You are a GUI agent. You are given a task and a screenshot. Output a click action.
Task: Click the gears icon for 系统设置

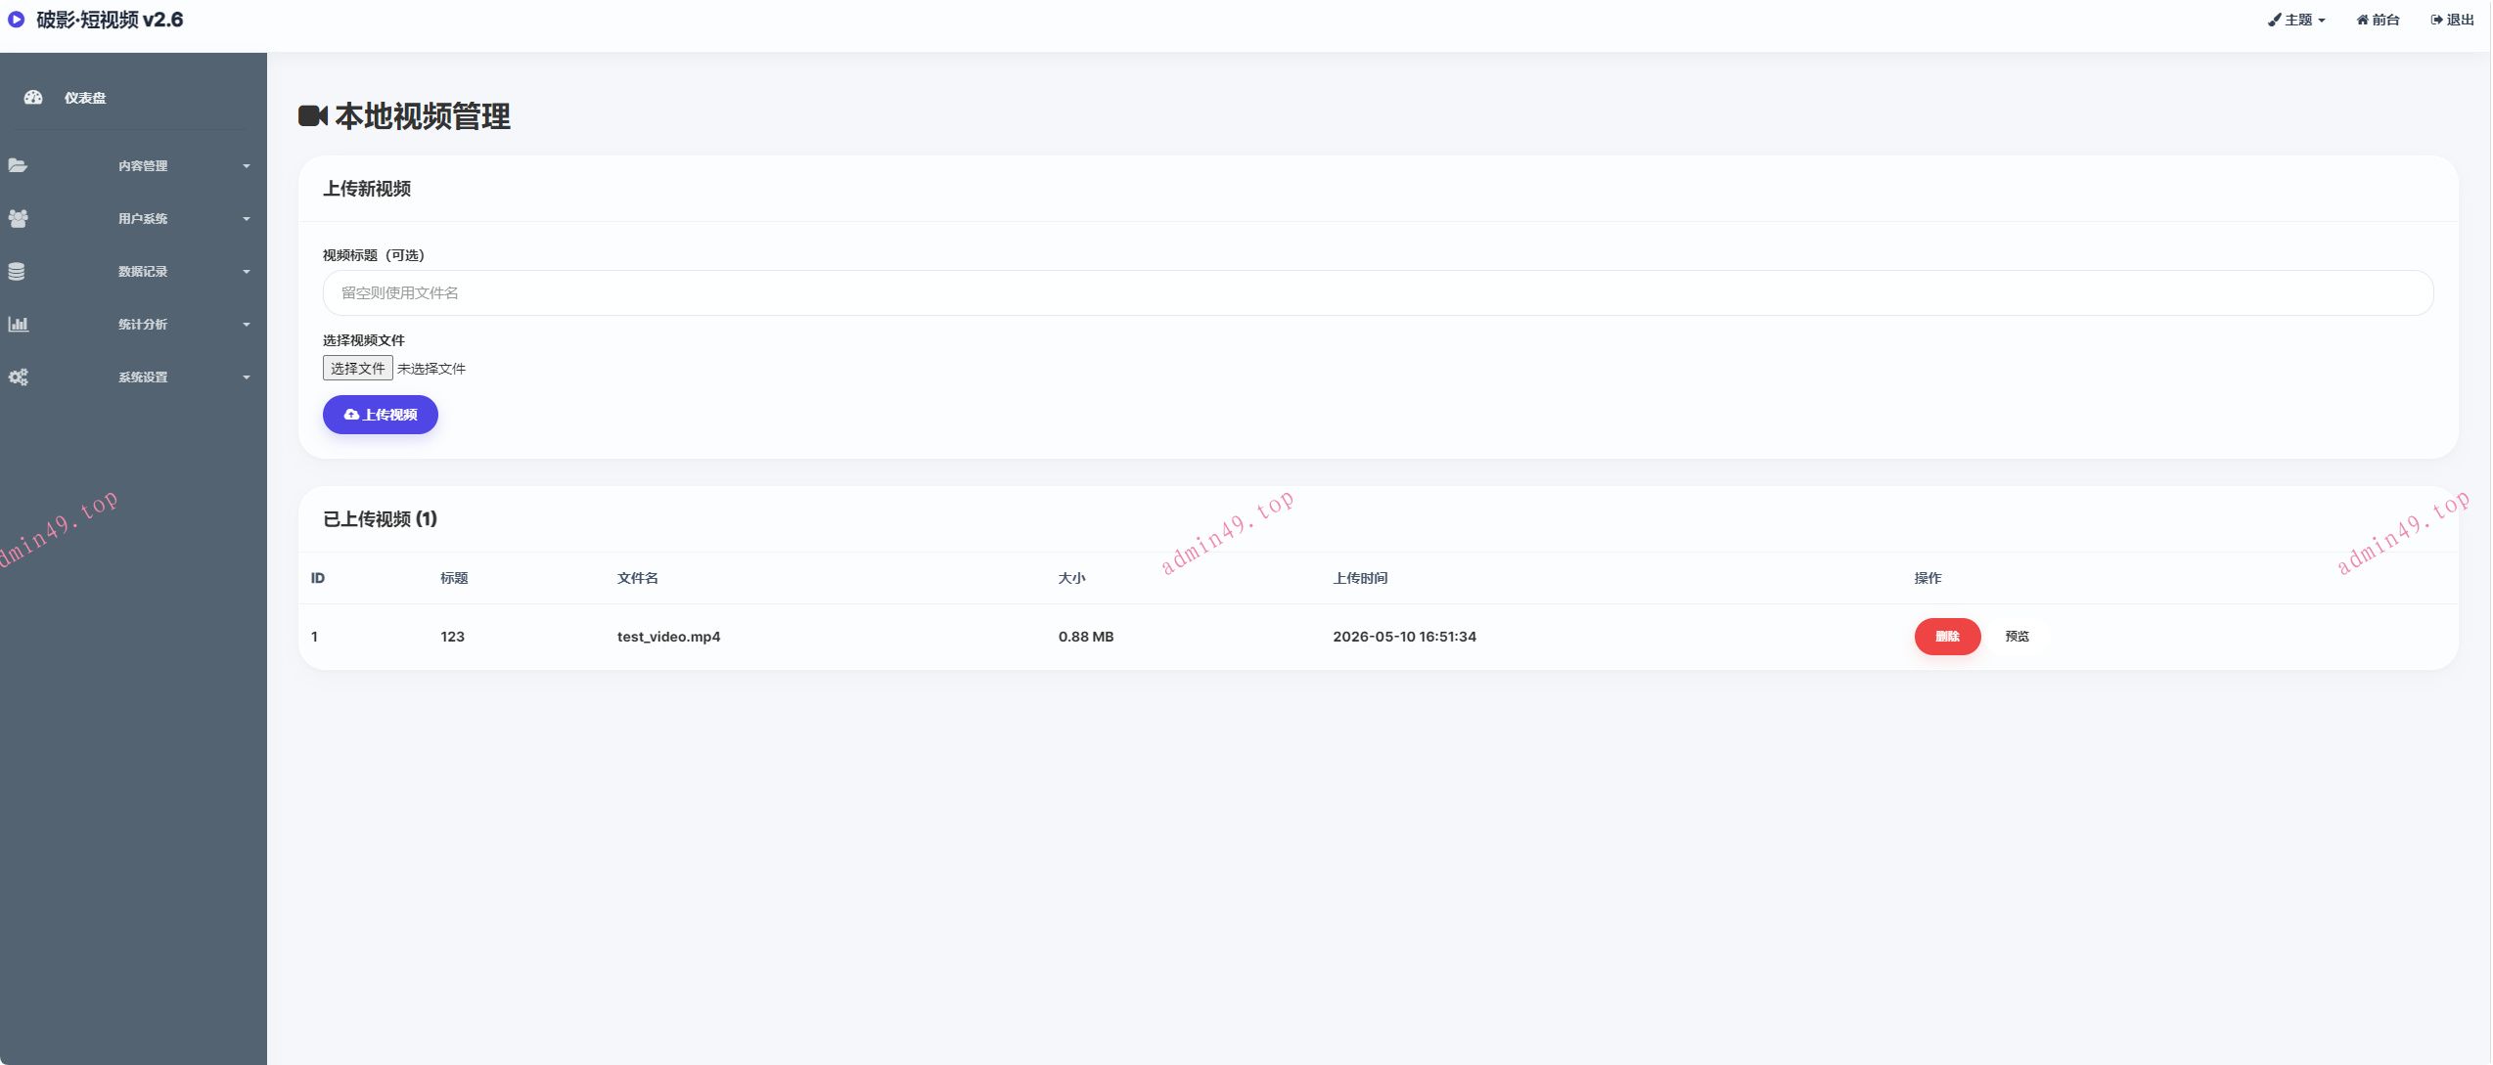coord(18,377)
